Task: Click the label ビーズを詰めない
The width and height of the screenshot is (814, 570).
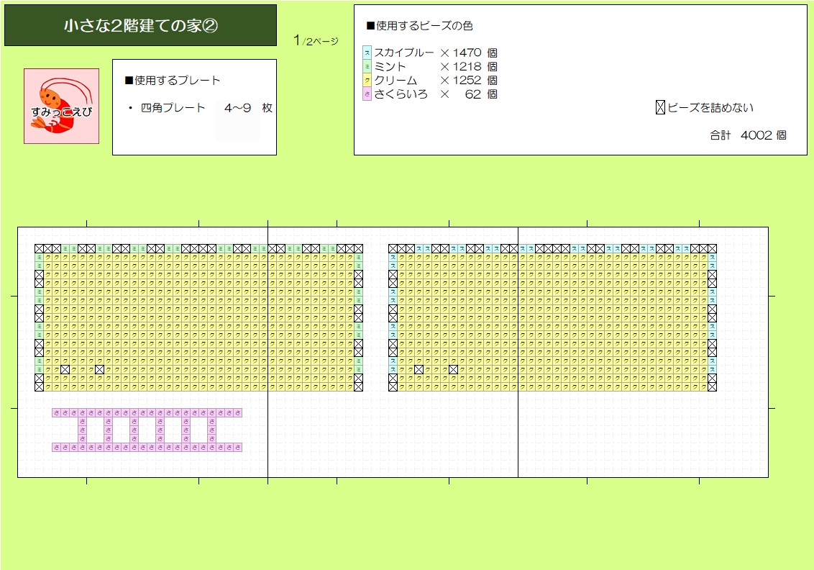Action: 710,107
